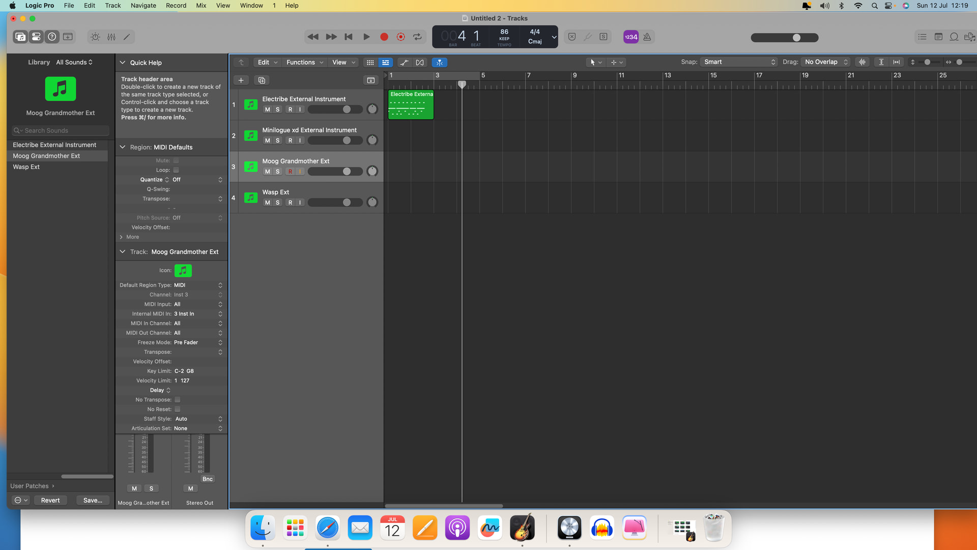Toggle the waveform zoom button
The width and height of the screenshot is (977, 550).
coord(862,62)
